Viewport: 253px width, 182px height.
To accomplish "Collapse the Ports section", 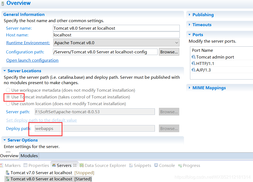I will (189, 35).
